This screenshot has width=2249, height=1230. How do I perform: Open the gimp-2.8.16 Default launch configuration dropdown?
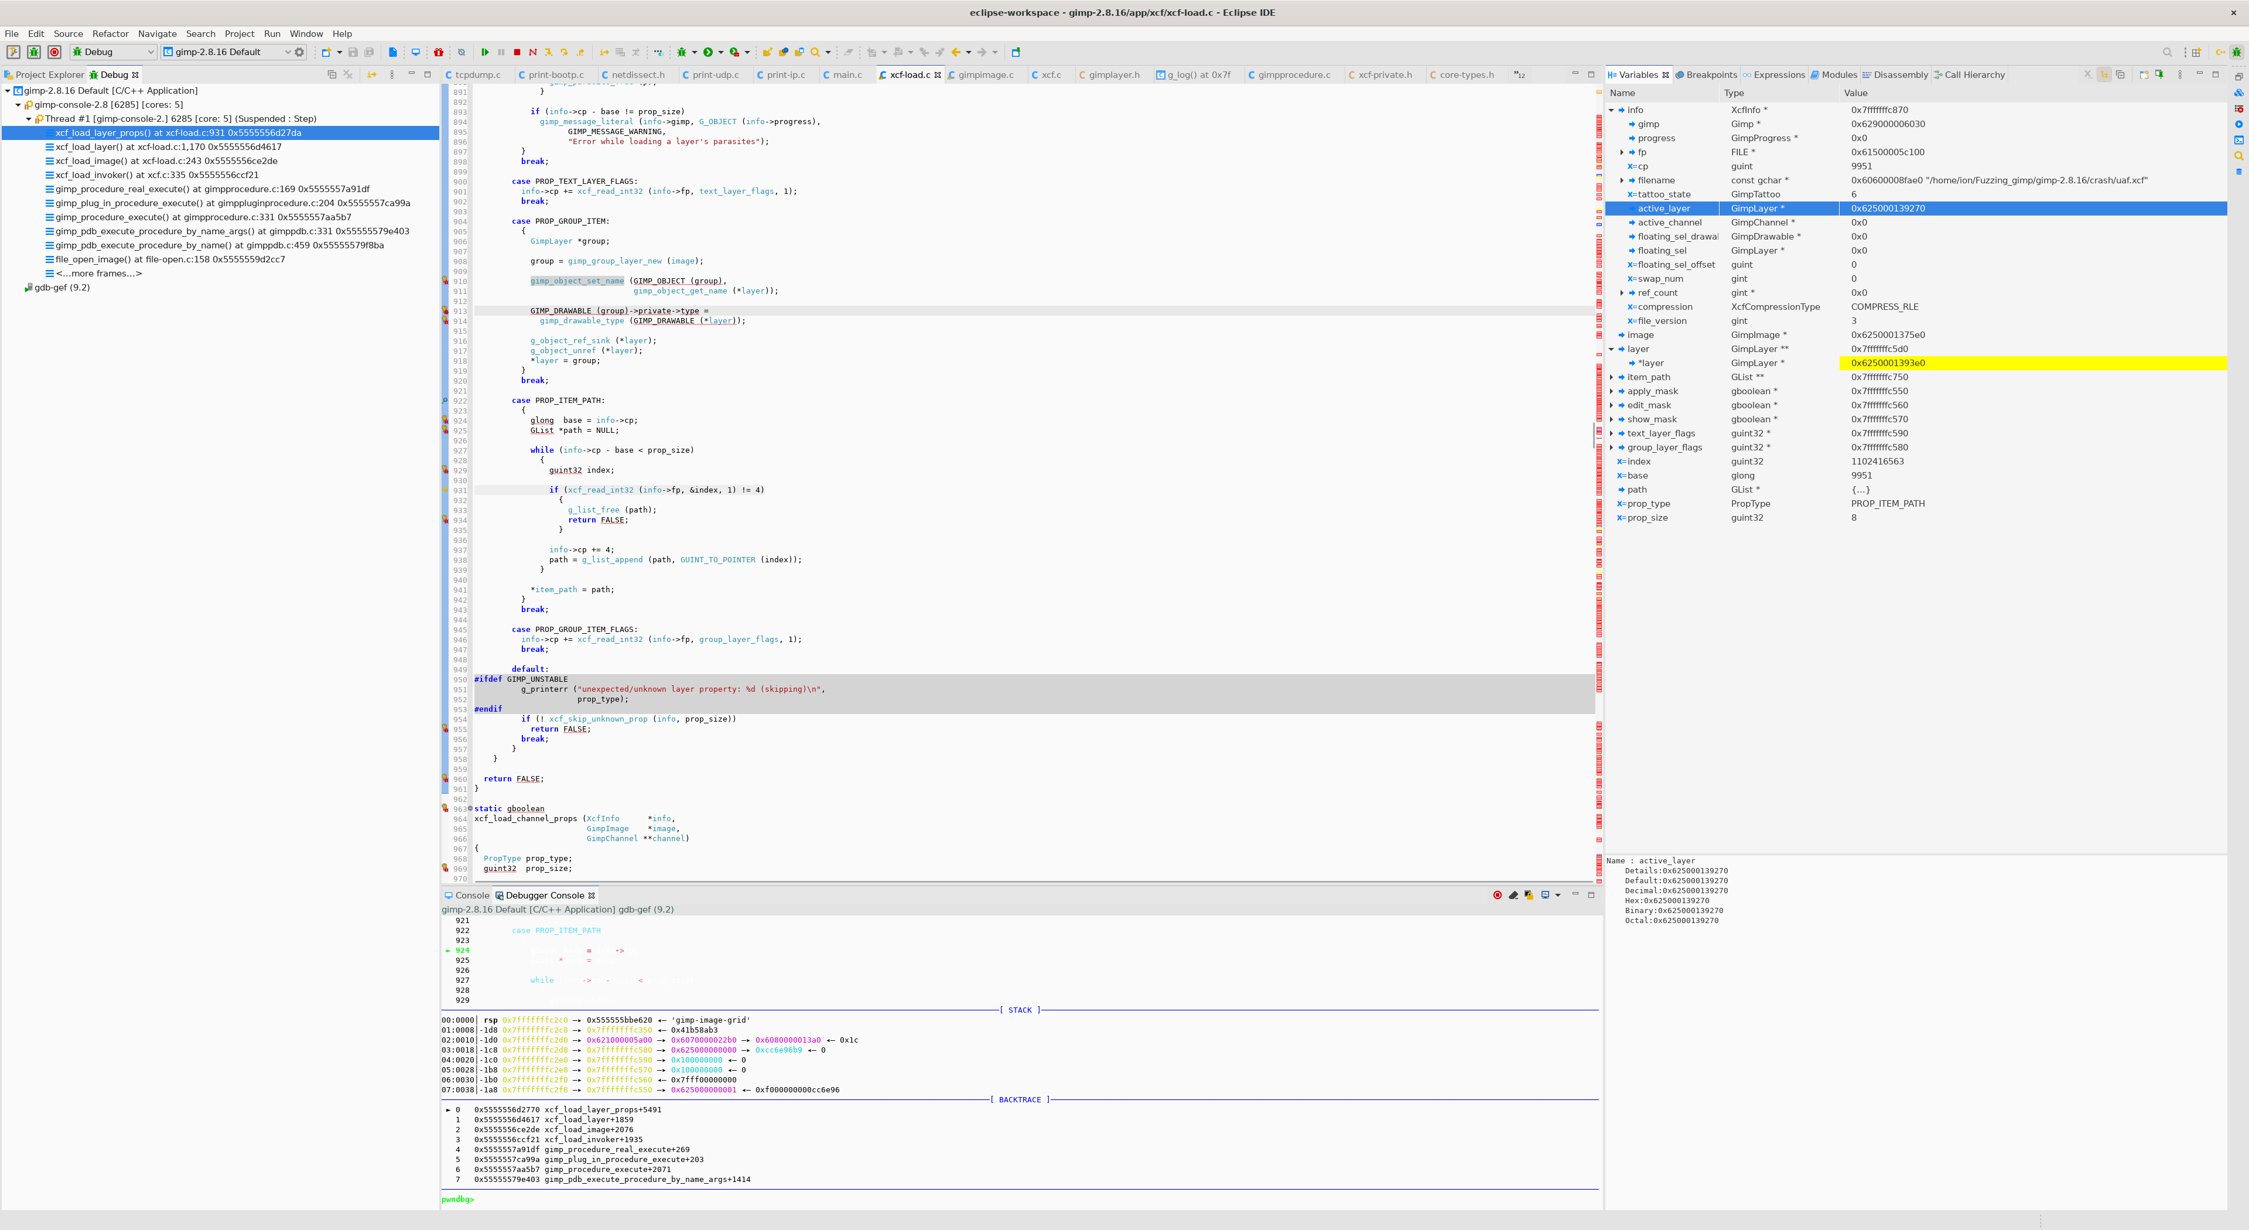[287, 52]
